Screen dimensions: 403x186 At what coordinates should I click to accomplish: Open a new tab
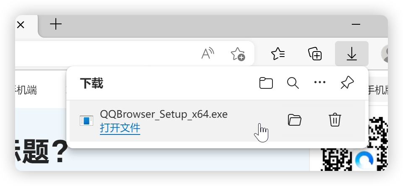(x=56, y=24)
